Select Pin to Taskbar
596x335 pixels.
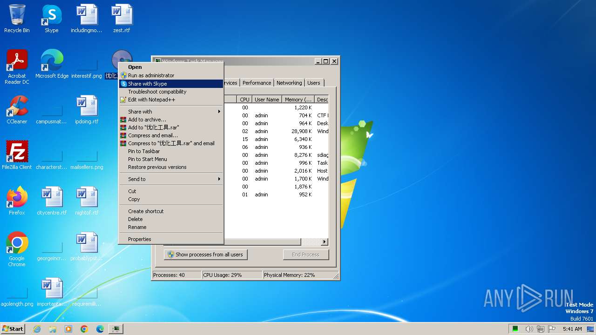tap(171, 151)
